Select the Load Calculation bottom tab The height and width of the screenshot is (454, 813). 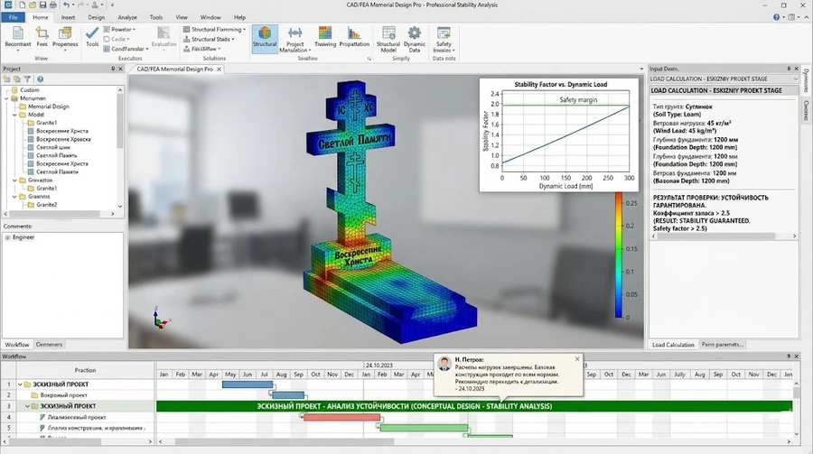coord(673,344)
